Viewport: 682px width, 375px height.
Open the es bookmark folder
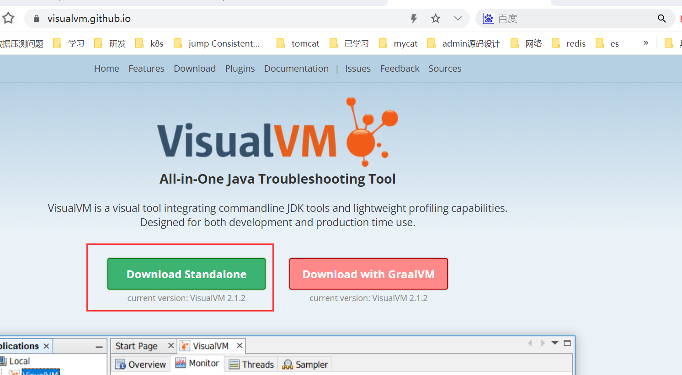[x=607, y=43]
